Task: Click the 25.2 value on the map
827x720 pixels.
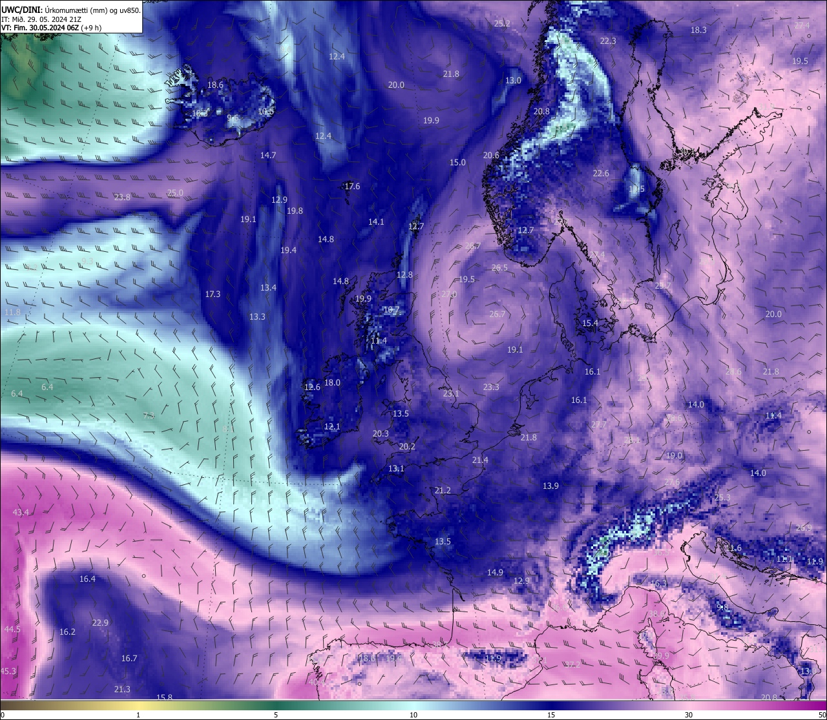Action: pyautogui.click(x=502, y=23)
